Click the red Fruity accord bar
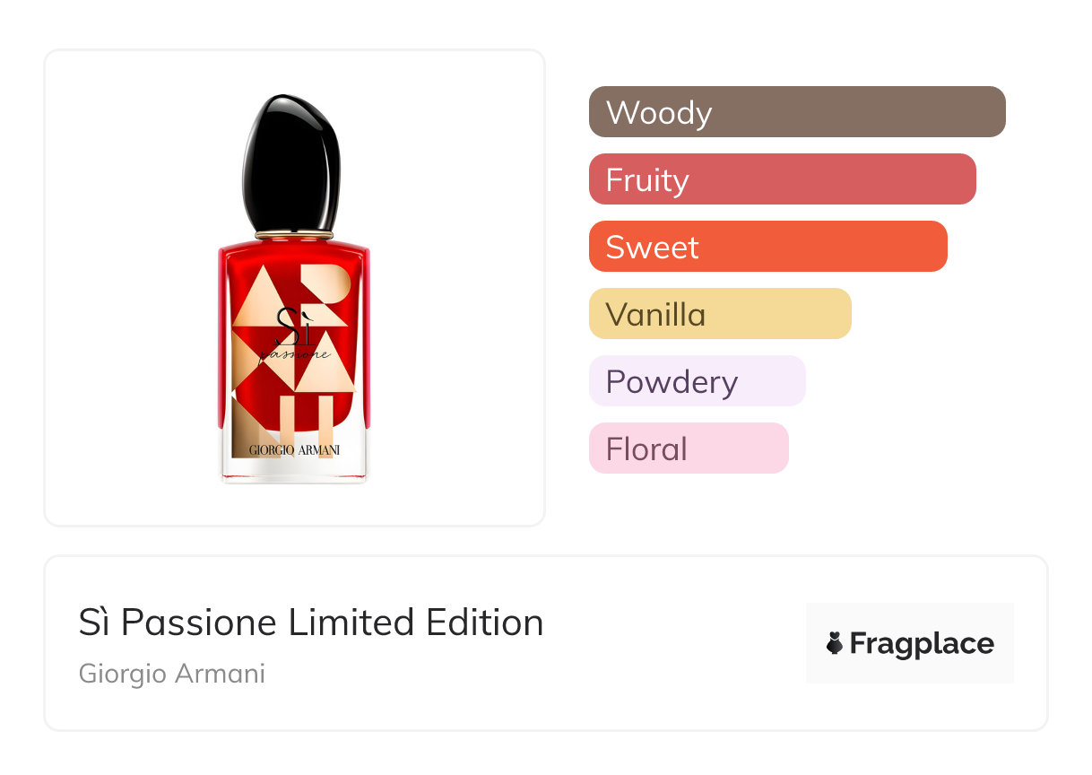Viewport: 1092px width, 775px height. pyautogui.click(x=782, y=179)
